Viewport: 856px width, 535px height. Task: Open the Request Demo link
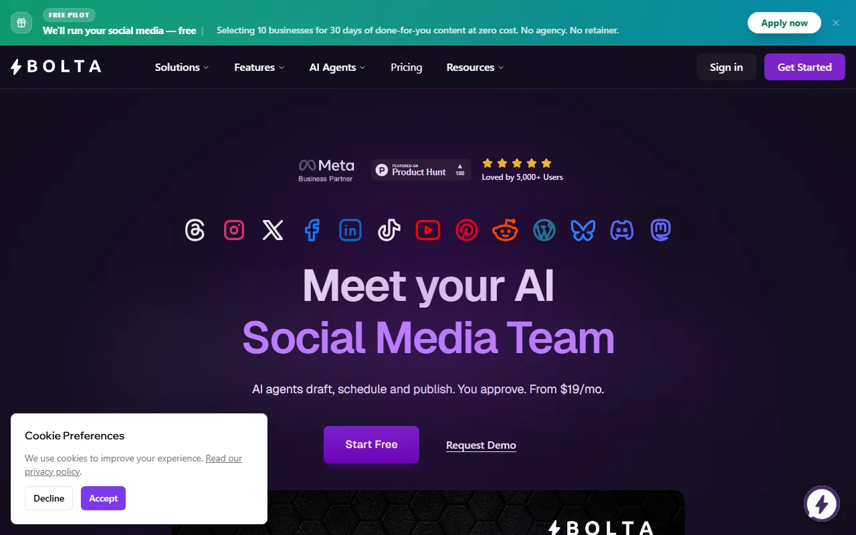[481, 445]
